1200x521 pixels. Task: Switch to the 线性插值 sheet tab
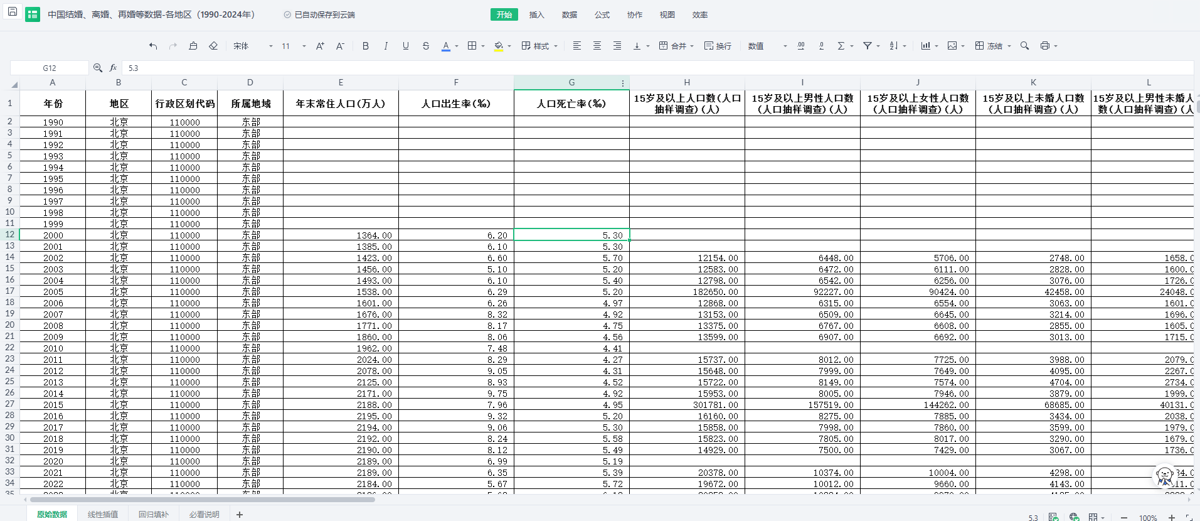[103, 514]
